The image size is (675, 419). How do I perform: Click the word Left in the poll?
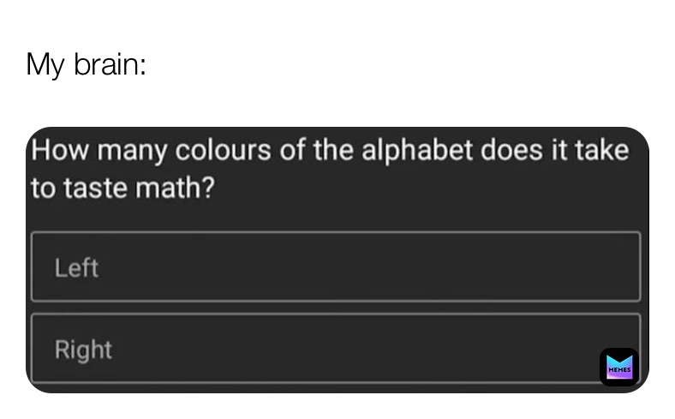click(76, 268)
